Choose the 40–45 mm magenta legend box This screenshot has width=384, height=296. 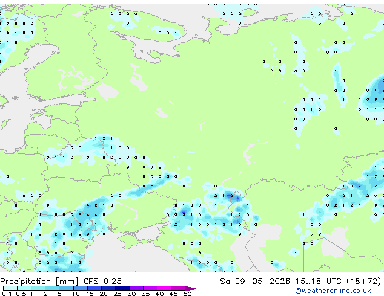coord(164,288)
